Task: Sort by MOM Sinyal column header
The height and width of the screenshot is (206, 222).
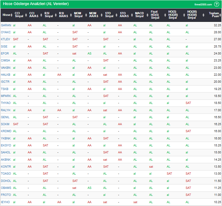Action: point(78,15)
